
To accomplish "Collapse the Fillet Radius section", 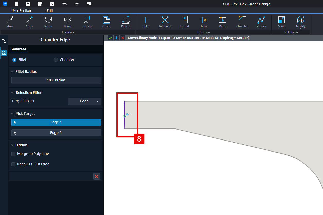I will pyautogui.click(x=12, y=71).
